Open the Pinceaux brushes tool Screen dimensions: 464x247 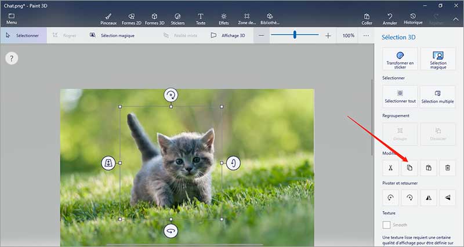coord(108,19)
